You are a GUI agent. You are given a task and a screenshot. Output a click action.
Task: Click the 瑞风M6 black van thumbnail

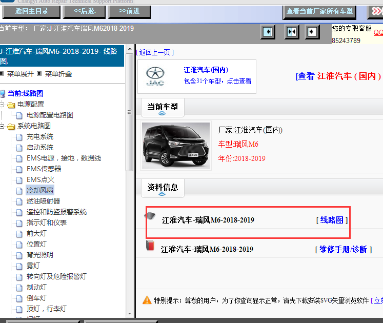point(176,146)
